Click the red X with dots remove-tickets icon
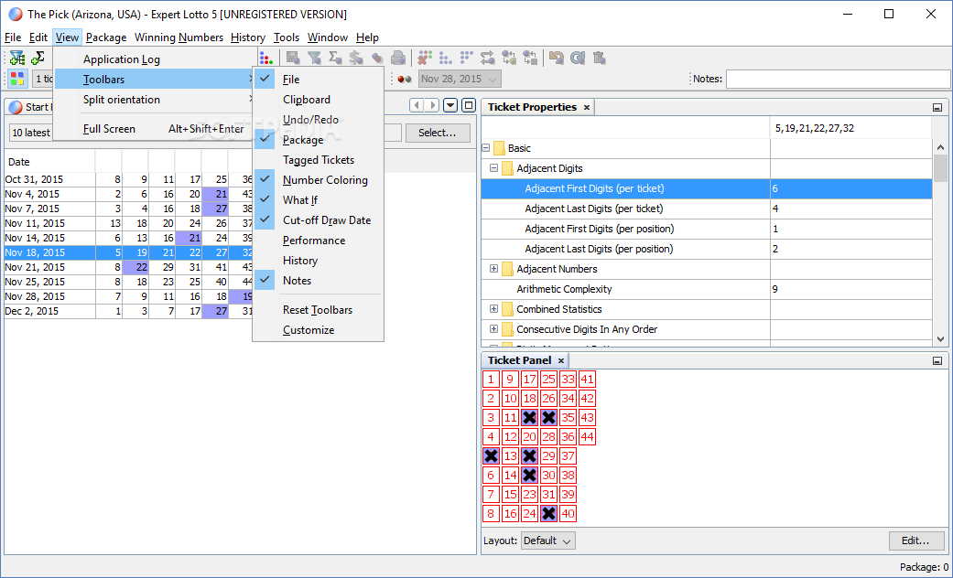 pos(425,59)
